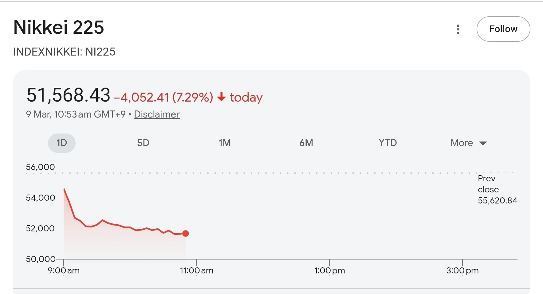
Task: Click the 51,568.43 current price value
Action: (x=68, y=95)
